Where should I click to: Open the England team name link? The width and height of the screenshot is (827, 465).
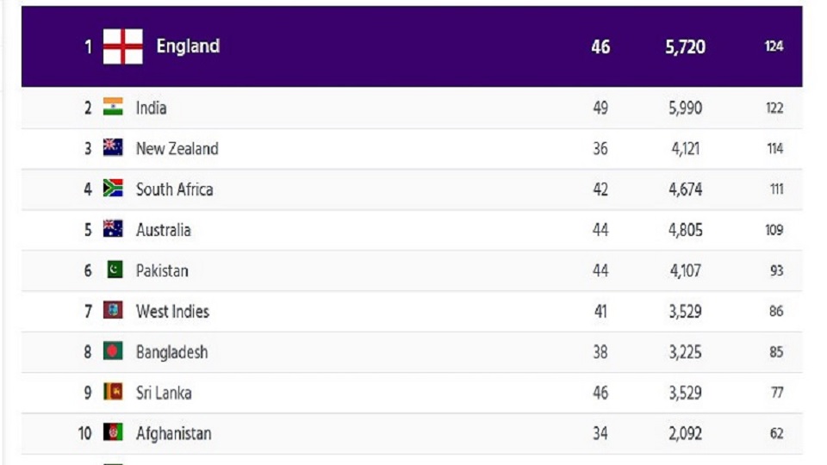[x=188, y=46]
